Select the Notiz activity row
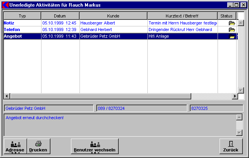 [x=9, y=23]
